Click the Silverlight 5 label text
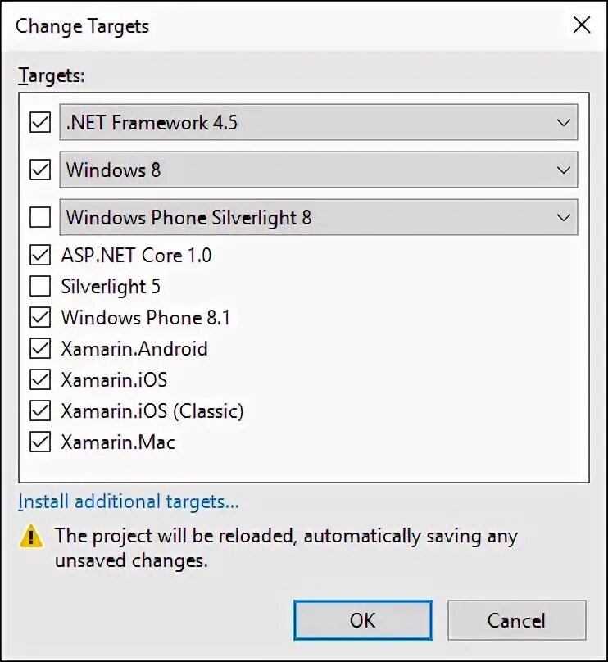Screen dimensions: 608x662 coord(111,287)
